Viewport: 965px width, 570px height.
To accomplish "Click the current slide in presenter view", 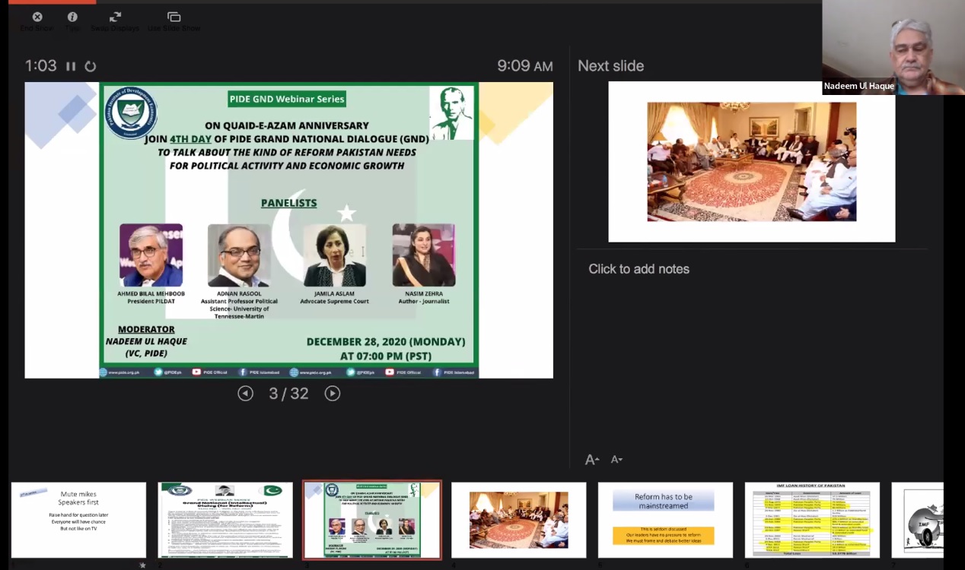I will (289, 230).
